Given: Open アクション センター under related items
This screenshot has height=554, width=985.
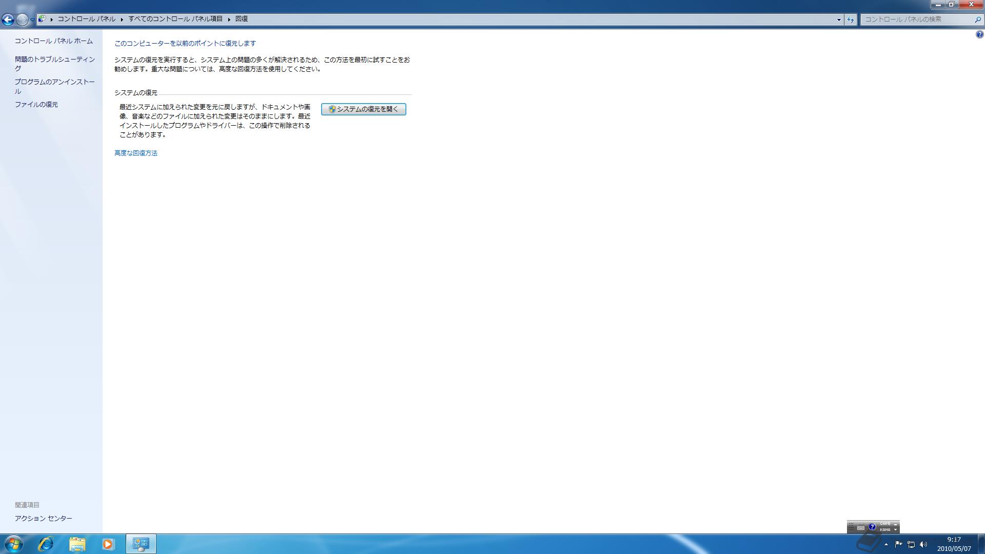Looking at the screenshot, I should click(x=43, y=519).
